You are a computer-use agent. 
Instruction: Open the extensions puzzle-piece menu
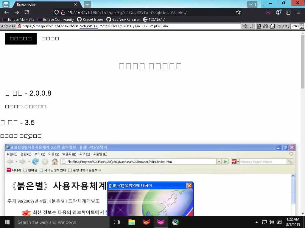(x=288, y=12)
